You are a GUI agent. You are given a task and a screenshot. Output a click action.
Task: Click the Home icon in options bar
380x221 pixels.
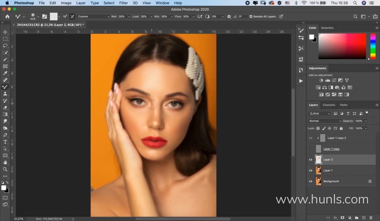(x=7, y=17)
